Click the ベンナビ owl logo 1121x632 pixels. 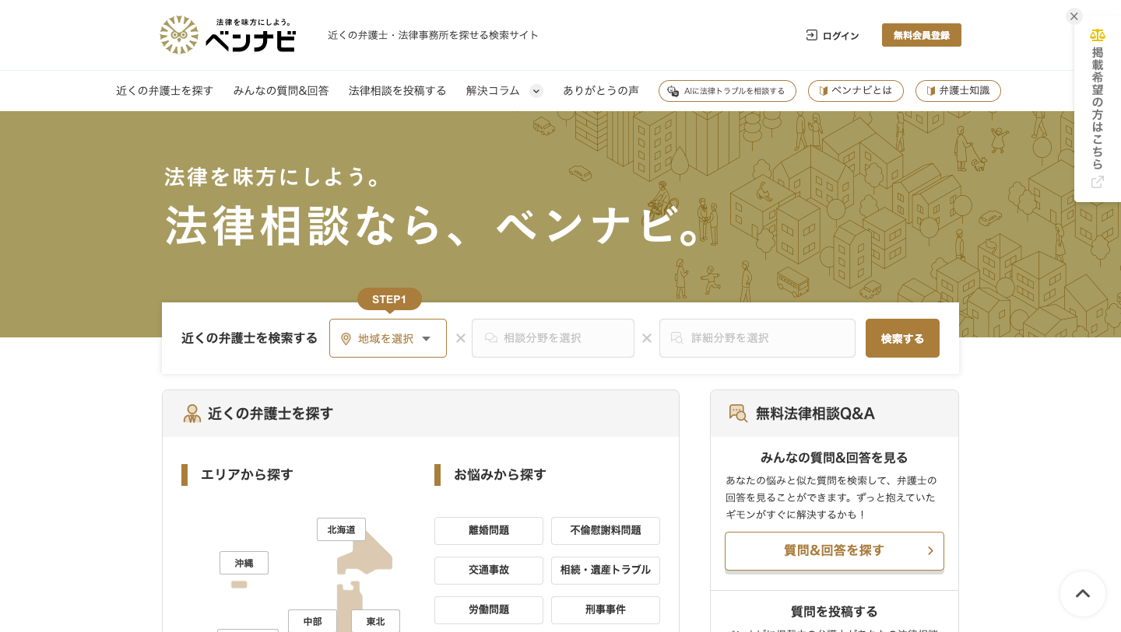[180, 35]
